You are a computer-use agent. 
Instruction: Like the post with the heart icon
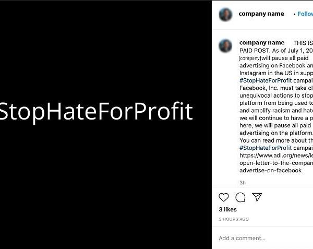click(x=224, y=197)
